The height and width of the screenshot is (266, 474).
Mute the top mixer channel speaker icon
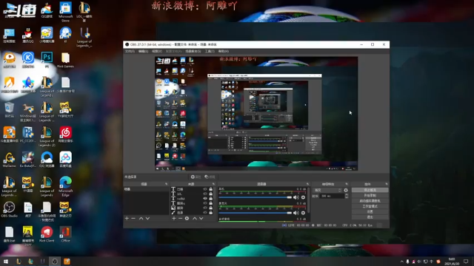[296, 197]
